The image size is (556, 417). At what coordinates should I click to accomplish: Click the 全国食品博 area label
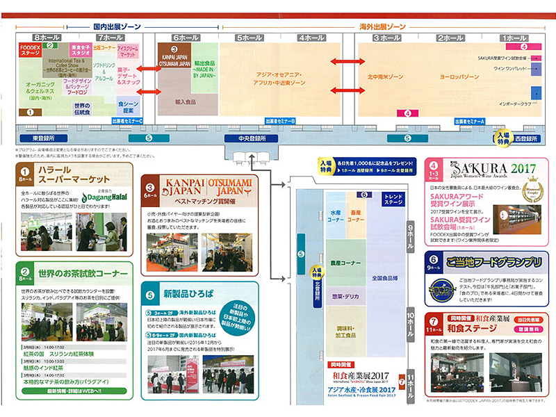point(385,278)
